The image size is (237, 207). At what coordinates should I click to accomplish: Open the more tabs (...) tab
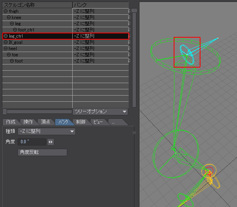pos(116,122)
